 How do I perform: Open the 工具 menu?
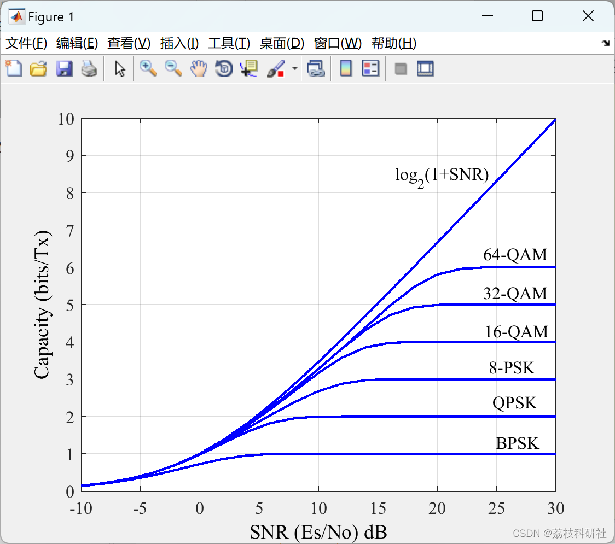click(x=229, y=43)
